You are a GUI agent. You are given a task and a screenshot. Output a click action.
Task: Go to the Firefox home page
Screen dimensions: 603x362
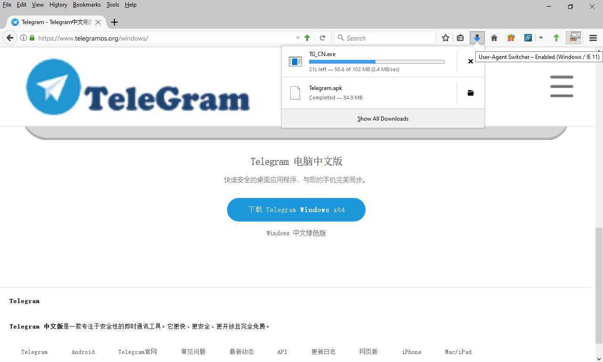click(x=494, y=38)
